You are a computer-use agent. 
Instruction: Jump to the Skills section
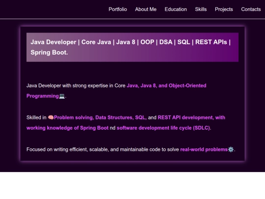coord(201,9)
